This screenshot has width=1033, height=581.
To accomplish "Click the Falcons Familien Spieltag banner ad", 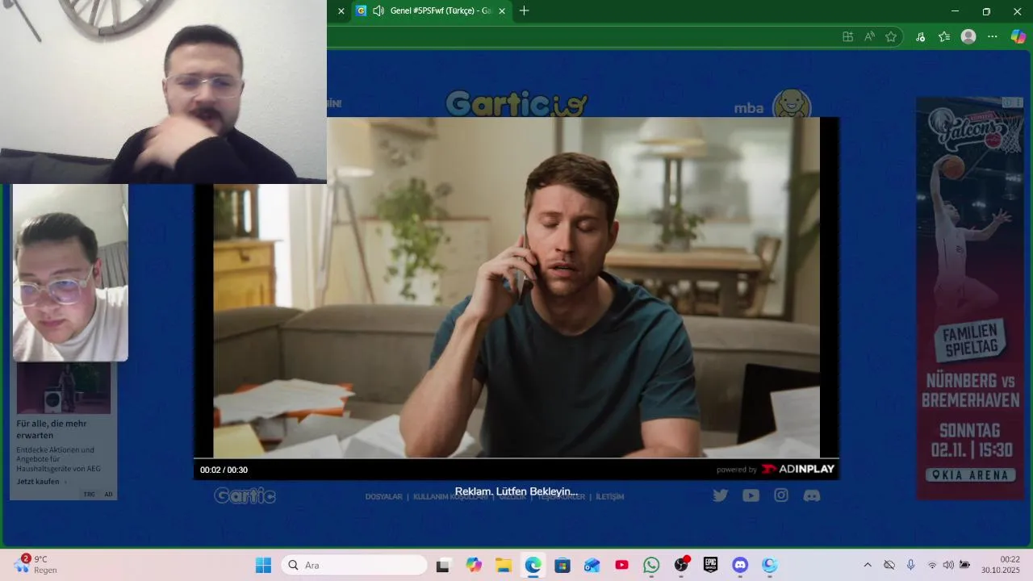I will pos(971,299).
